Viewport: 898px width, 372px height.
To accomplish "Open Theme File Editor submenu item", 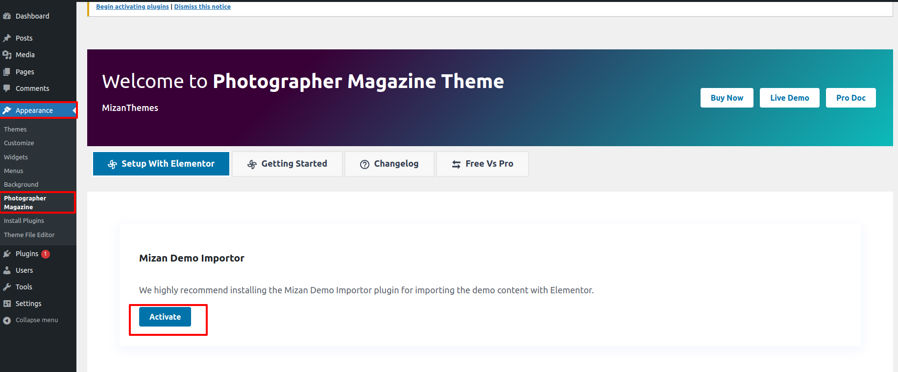I will click(29, 235).
